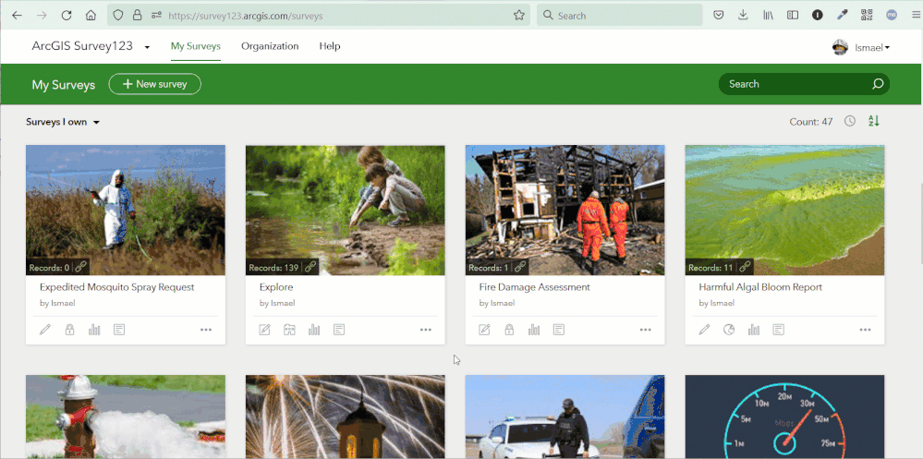Click organization sharing icon on the Explore card
This screenshot has height=459, width=923.
[289, 330]
